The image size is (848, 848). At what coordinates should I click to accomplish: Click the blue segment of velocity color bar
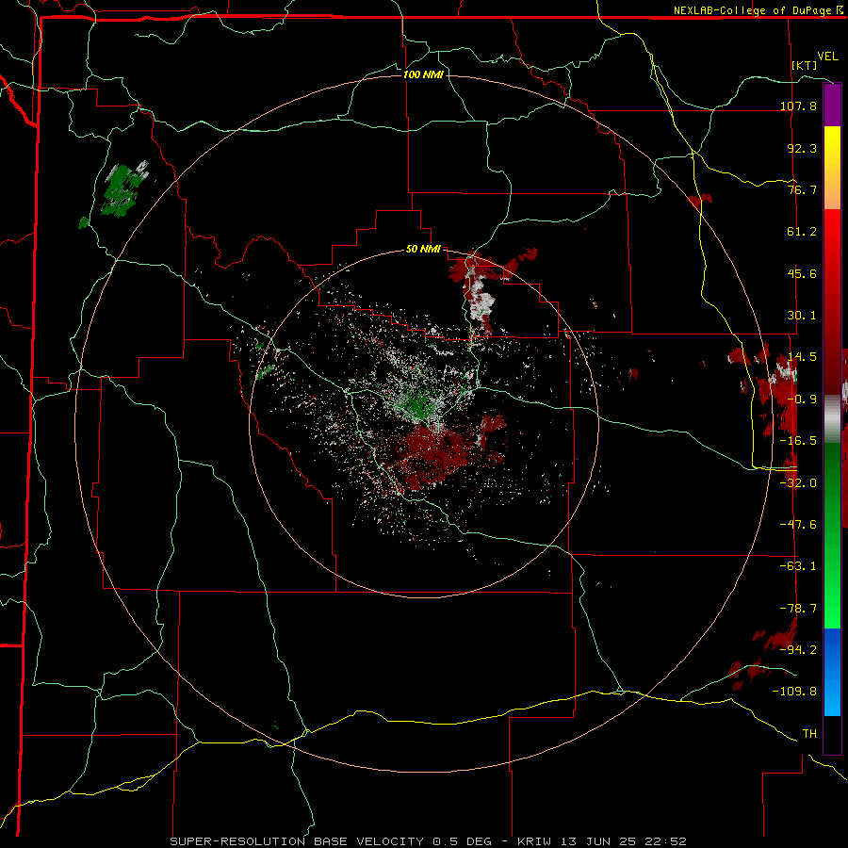pyautogui.click(x=832, y=672)
